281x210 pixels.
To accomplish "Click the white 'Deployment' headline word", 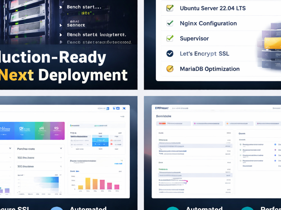I will [83, 76].
